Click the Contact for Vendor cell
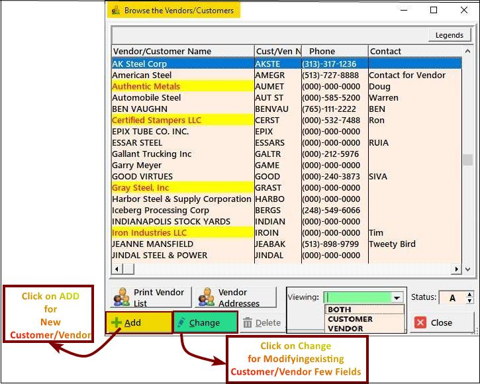The image size is (480, 384). pos(407,75)
